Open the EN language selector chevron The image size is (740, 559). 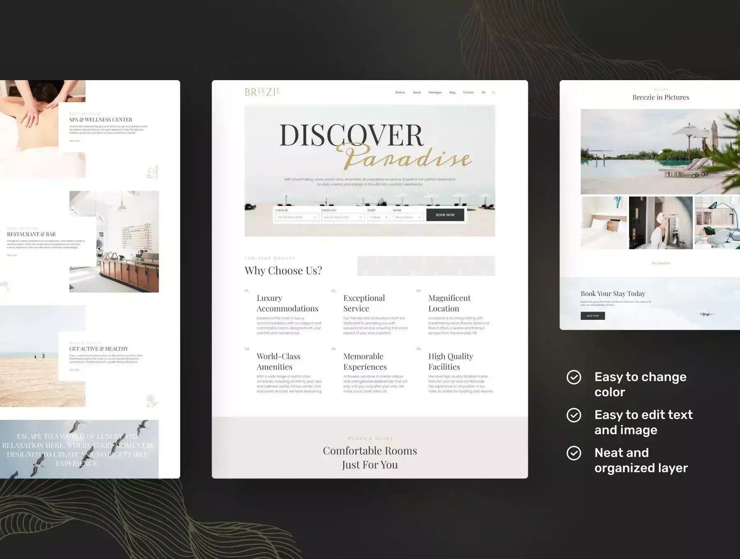click(493, 92)
